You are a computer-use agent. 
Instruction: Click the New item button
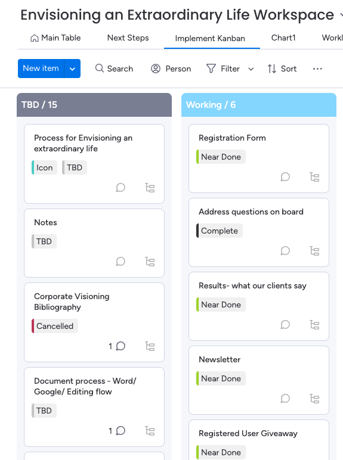point(41,69)
